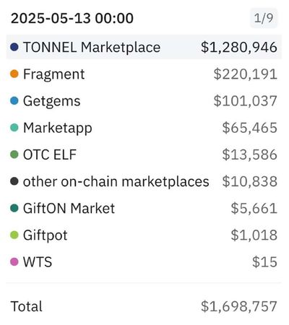This screenshot has height=325, width=289.
Task: Click the 1/9 page indicator badge
Action: (x=264, y=18)
